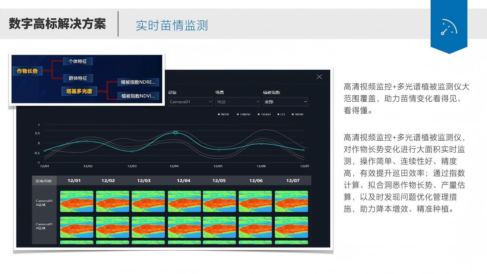Screen dimensions: 487x274
Task: Click the dashed gauge icon on the blue banner
Action: [x=449, y=27]
